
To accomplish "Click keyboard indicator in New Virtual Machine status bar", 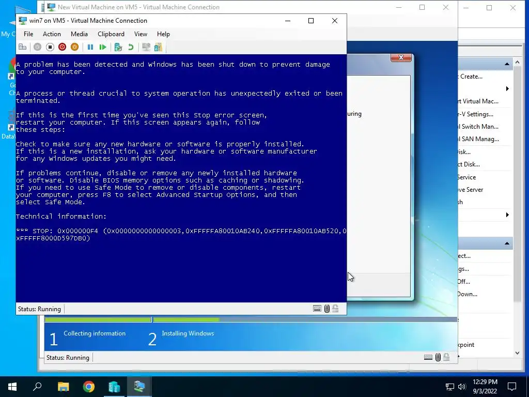I will [428, 357].
